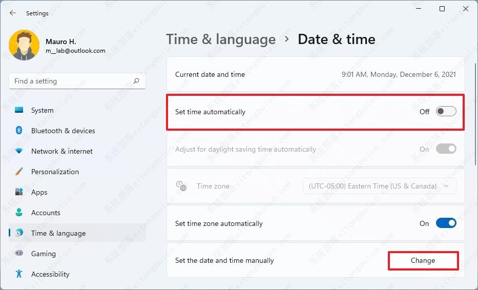Viewport: 478px width, 290px height.
Task: Go back using the back arrow
Action: (x=13, y=13)
